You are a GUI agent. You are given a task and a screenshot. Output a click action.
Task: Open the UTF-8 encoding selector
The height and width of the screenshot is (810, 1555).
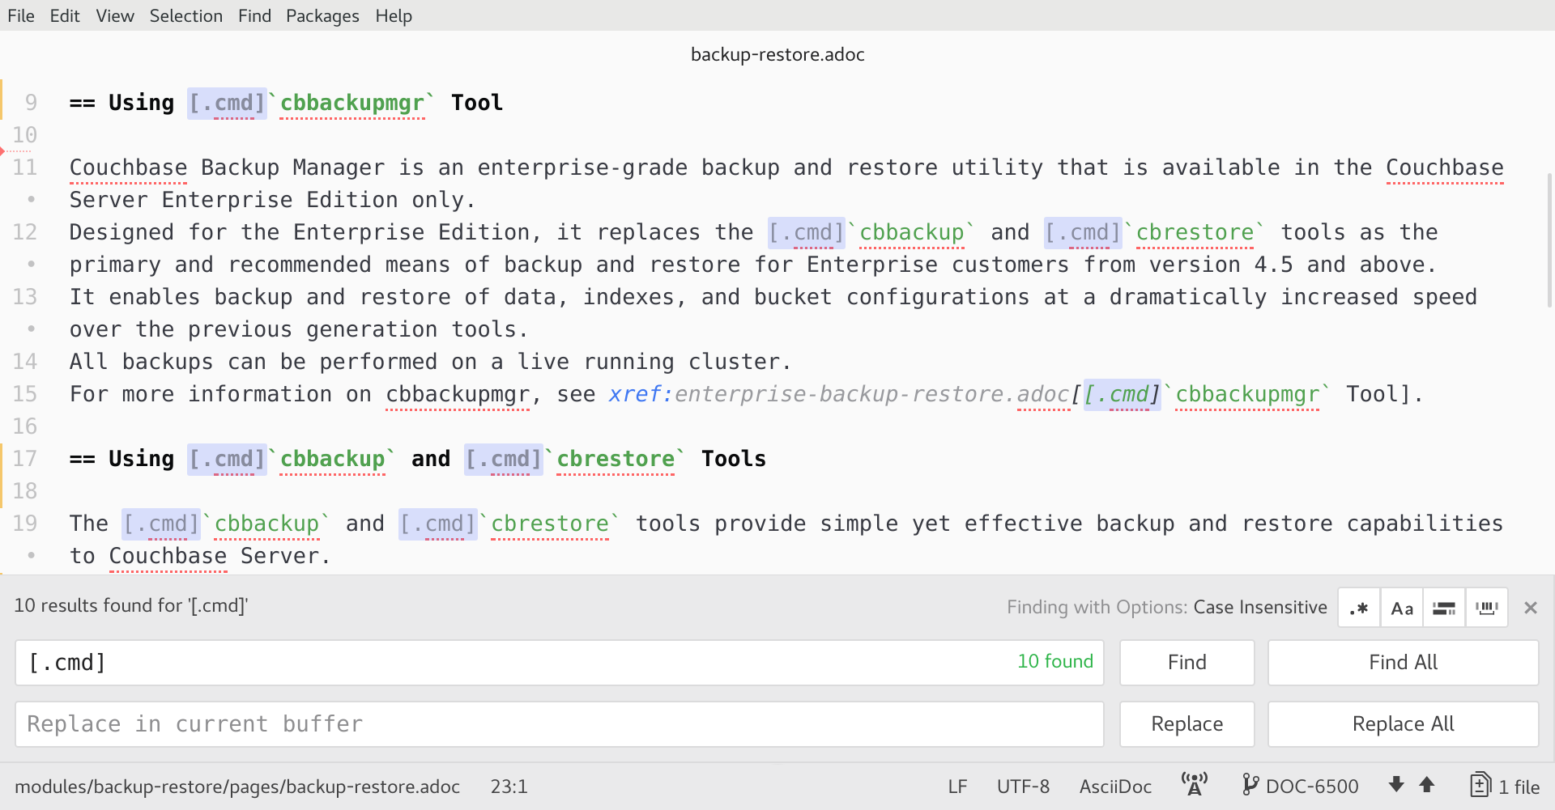(x=1023, y=787)
